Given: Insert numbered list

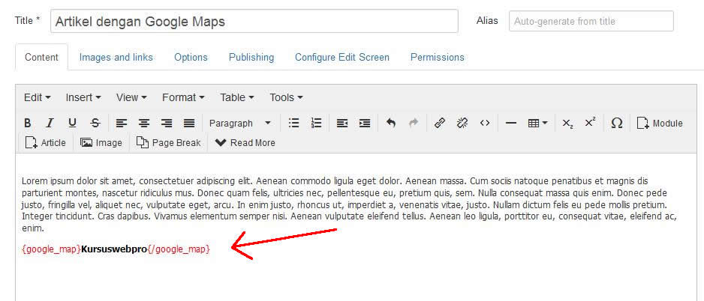Looking at the screenshot, I should tap(316, 124).
